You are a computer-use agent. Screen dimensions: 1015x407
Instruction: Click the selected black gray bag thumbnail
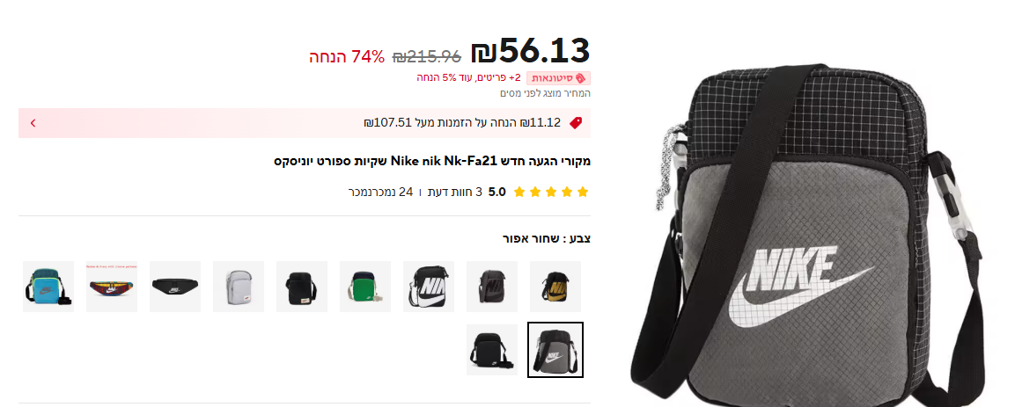[555, 350]
